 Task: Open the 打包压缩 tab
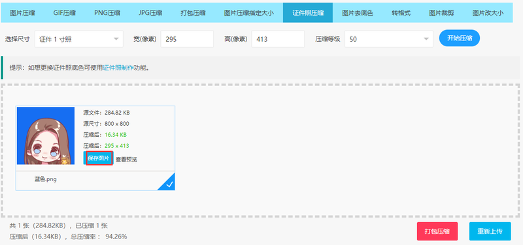(x=193, y=13)
